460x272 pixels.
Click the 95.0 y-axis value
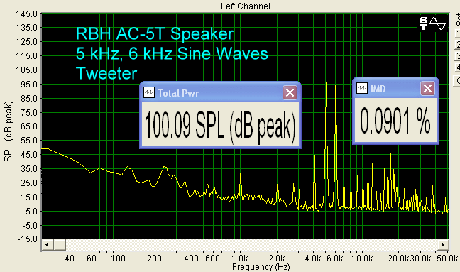[x=28, y=85]
